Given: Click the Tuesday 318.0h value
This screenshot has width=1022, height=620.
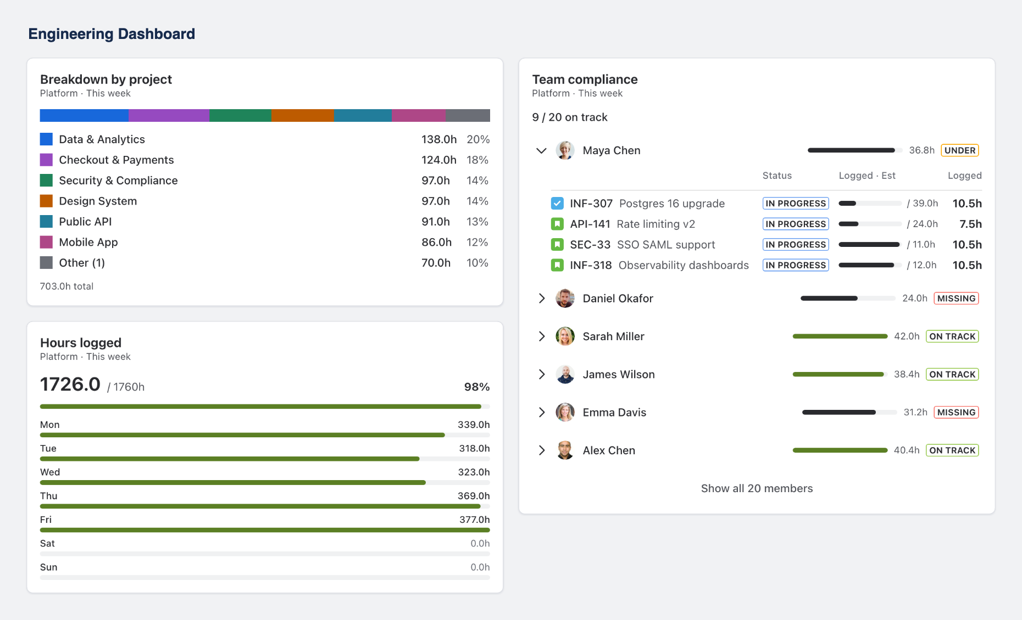Looking at the screenshot, I should coord(474,448).
